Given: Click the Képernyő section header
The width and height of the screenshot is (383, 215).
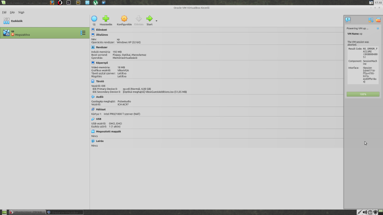Looking at the screenshot, I should pos(102,63).
